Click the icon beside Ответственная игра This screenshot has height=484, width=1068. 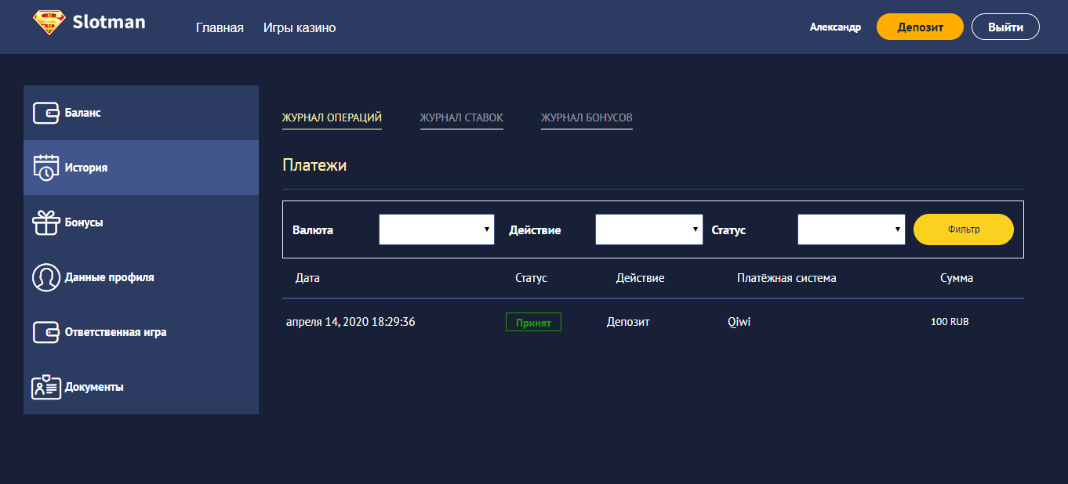pos(46,332)
